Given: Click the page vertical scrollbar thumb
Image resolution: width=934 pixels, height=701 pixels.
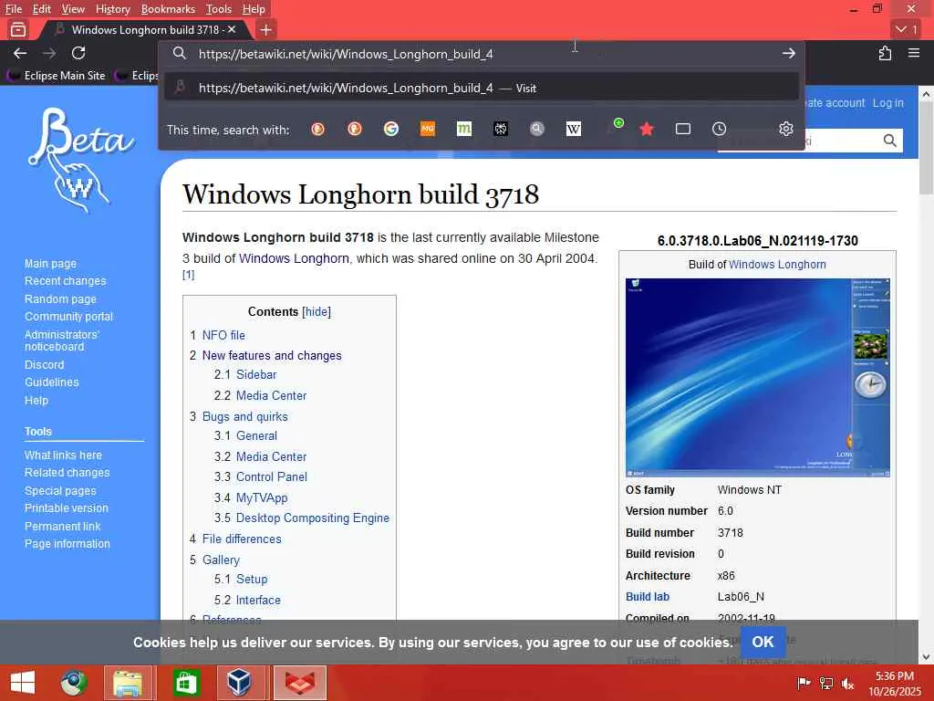Looking at the screenshot, I should [x=926, y=148].
